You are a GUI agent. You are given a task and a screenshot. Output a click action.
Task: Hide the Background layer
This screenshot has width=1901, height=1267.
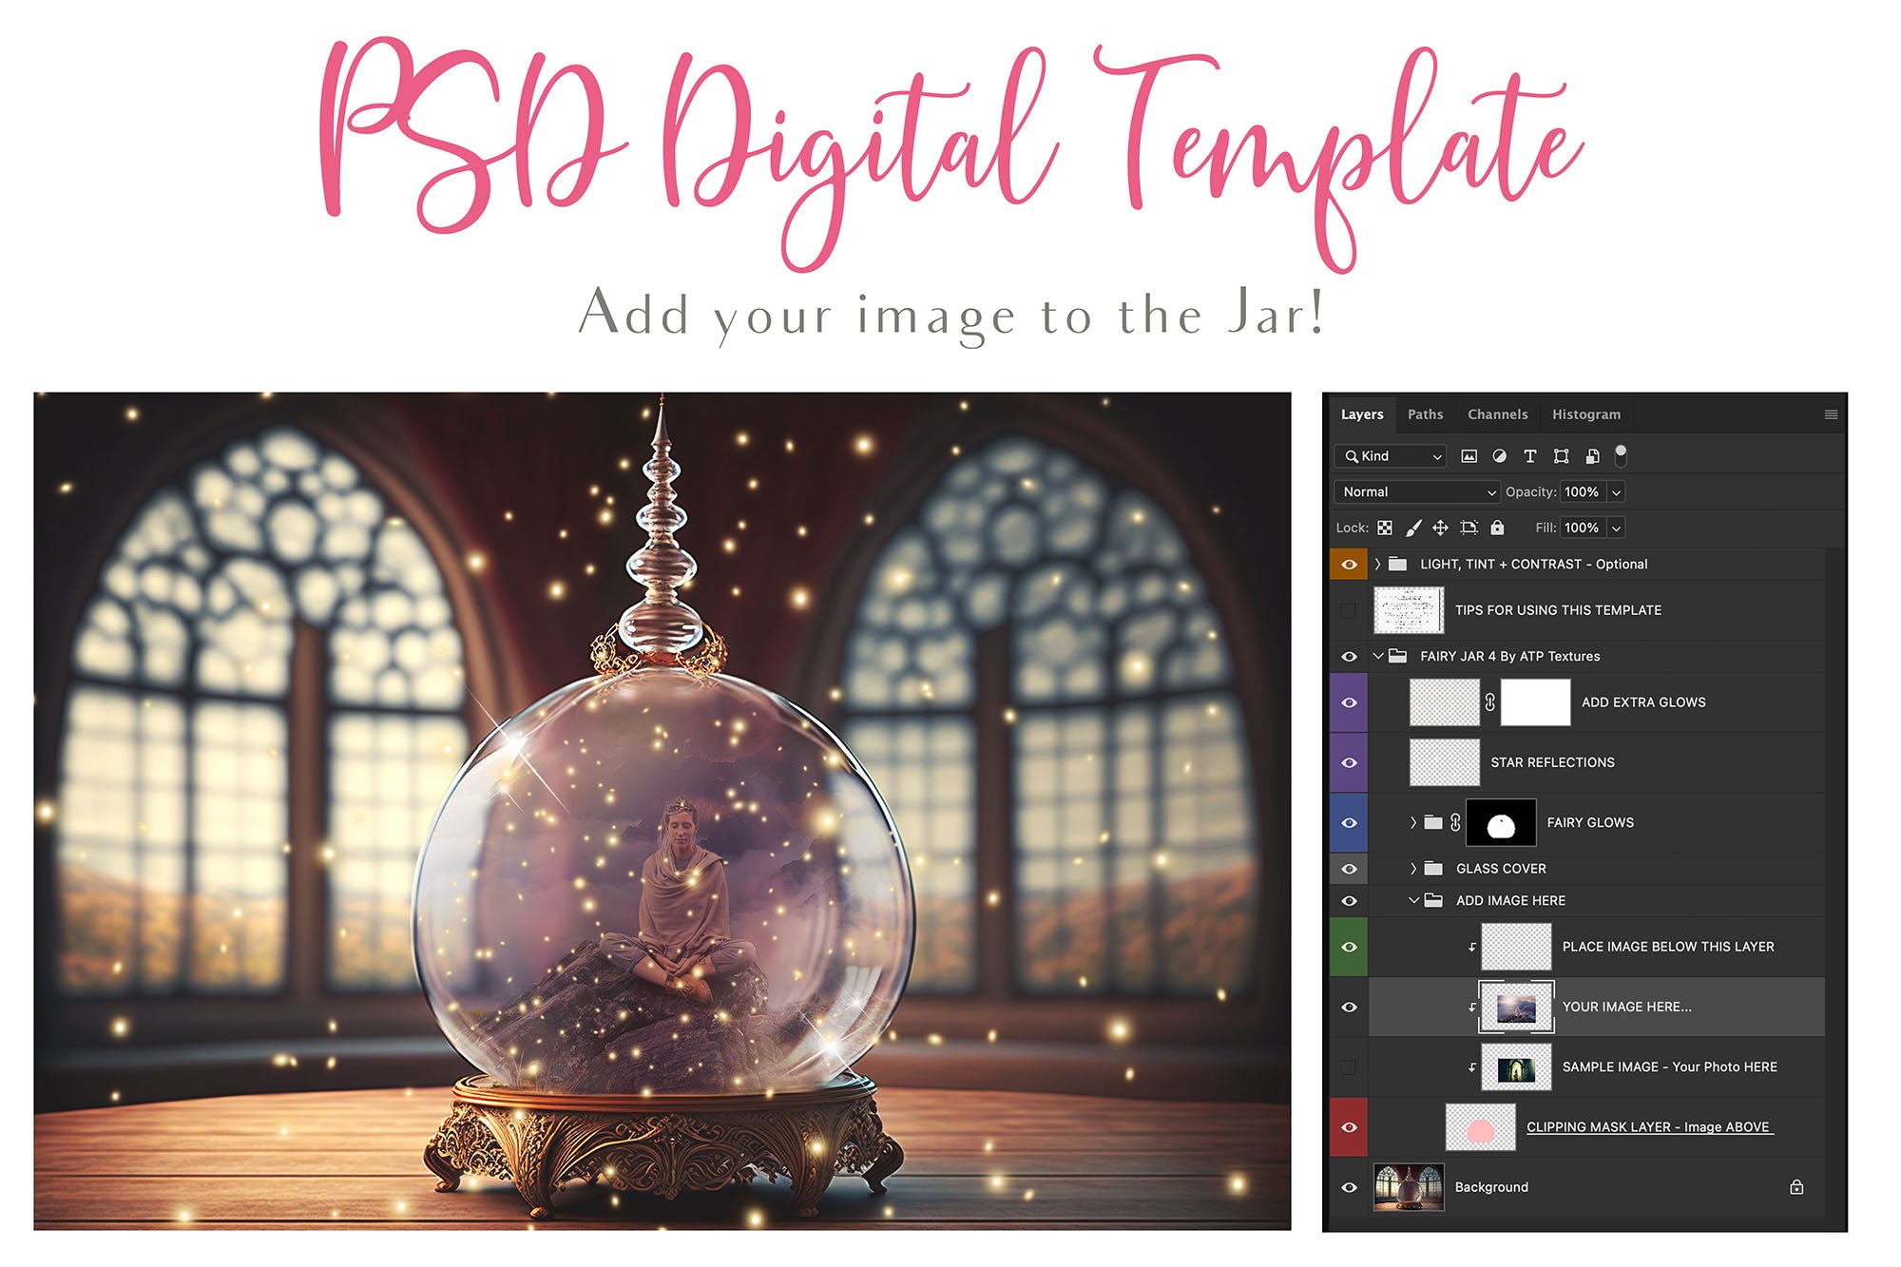1349,1187
